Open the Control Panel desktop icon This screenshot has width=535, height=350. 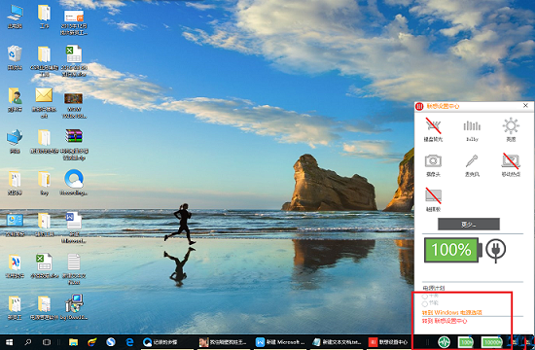point(15,226)
